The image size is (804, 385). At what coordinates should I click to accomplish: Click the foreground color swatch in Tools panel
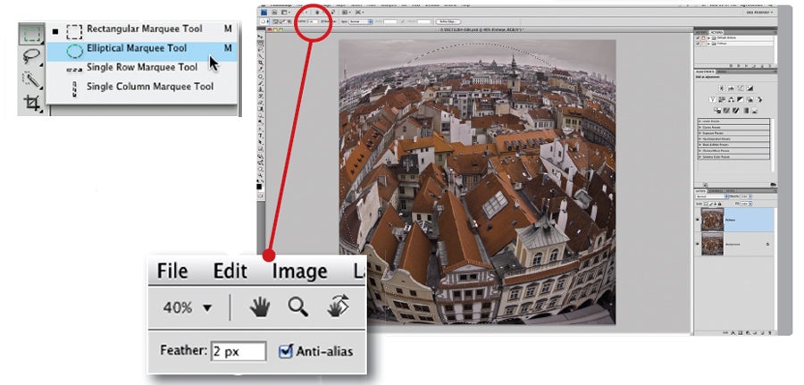click(259, 187)
